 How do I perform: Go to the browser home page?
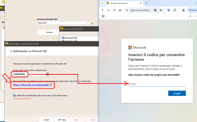click(x=120, y=10)
